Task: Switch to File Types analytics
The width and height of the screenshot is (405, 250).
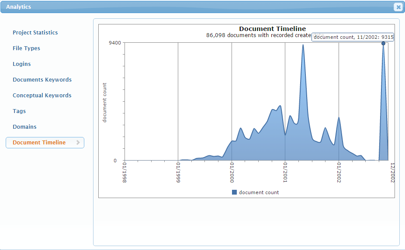Action: tap(26, 48)
